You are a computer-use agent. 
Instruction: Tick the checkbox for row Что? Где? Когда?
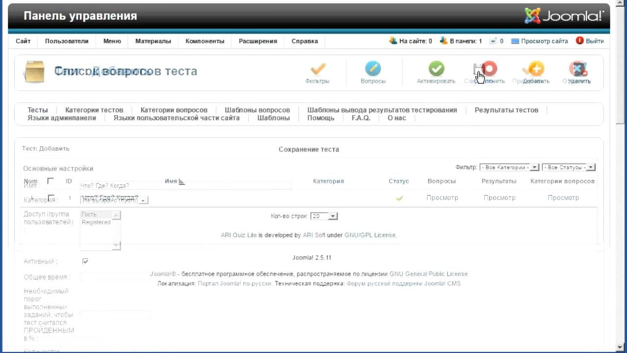pos(51,198)
